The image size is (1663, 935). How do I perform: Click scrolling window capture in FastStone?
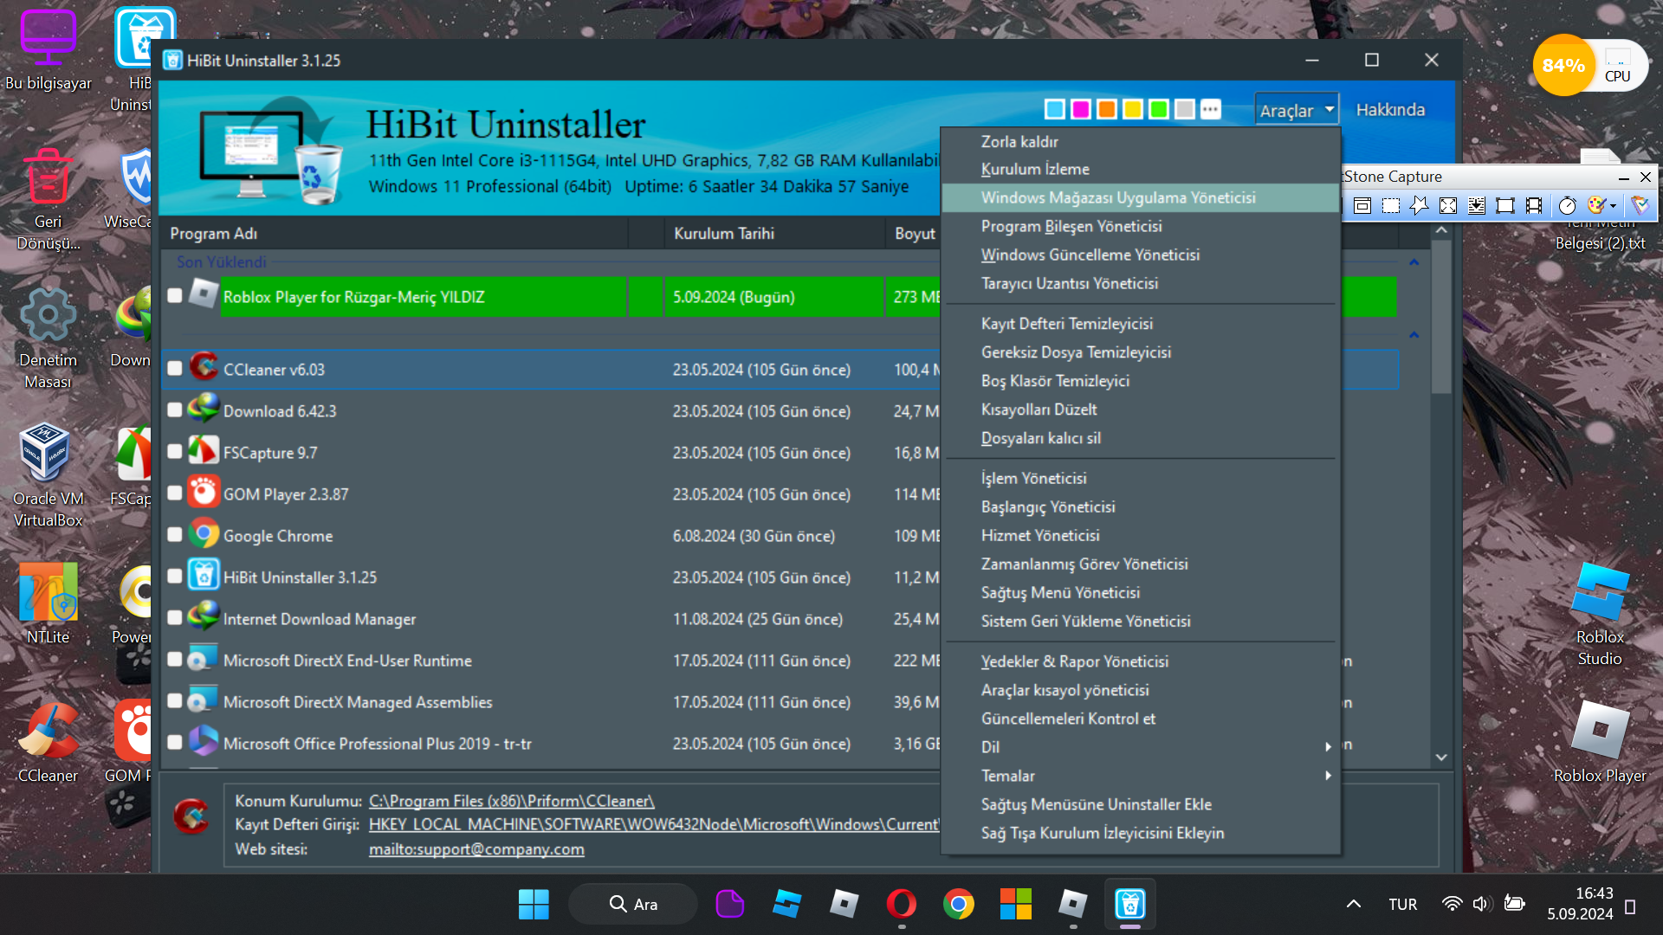pos(1477,205)
